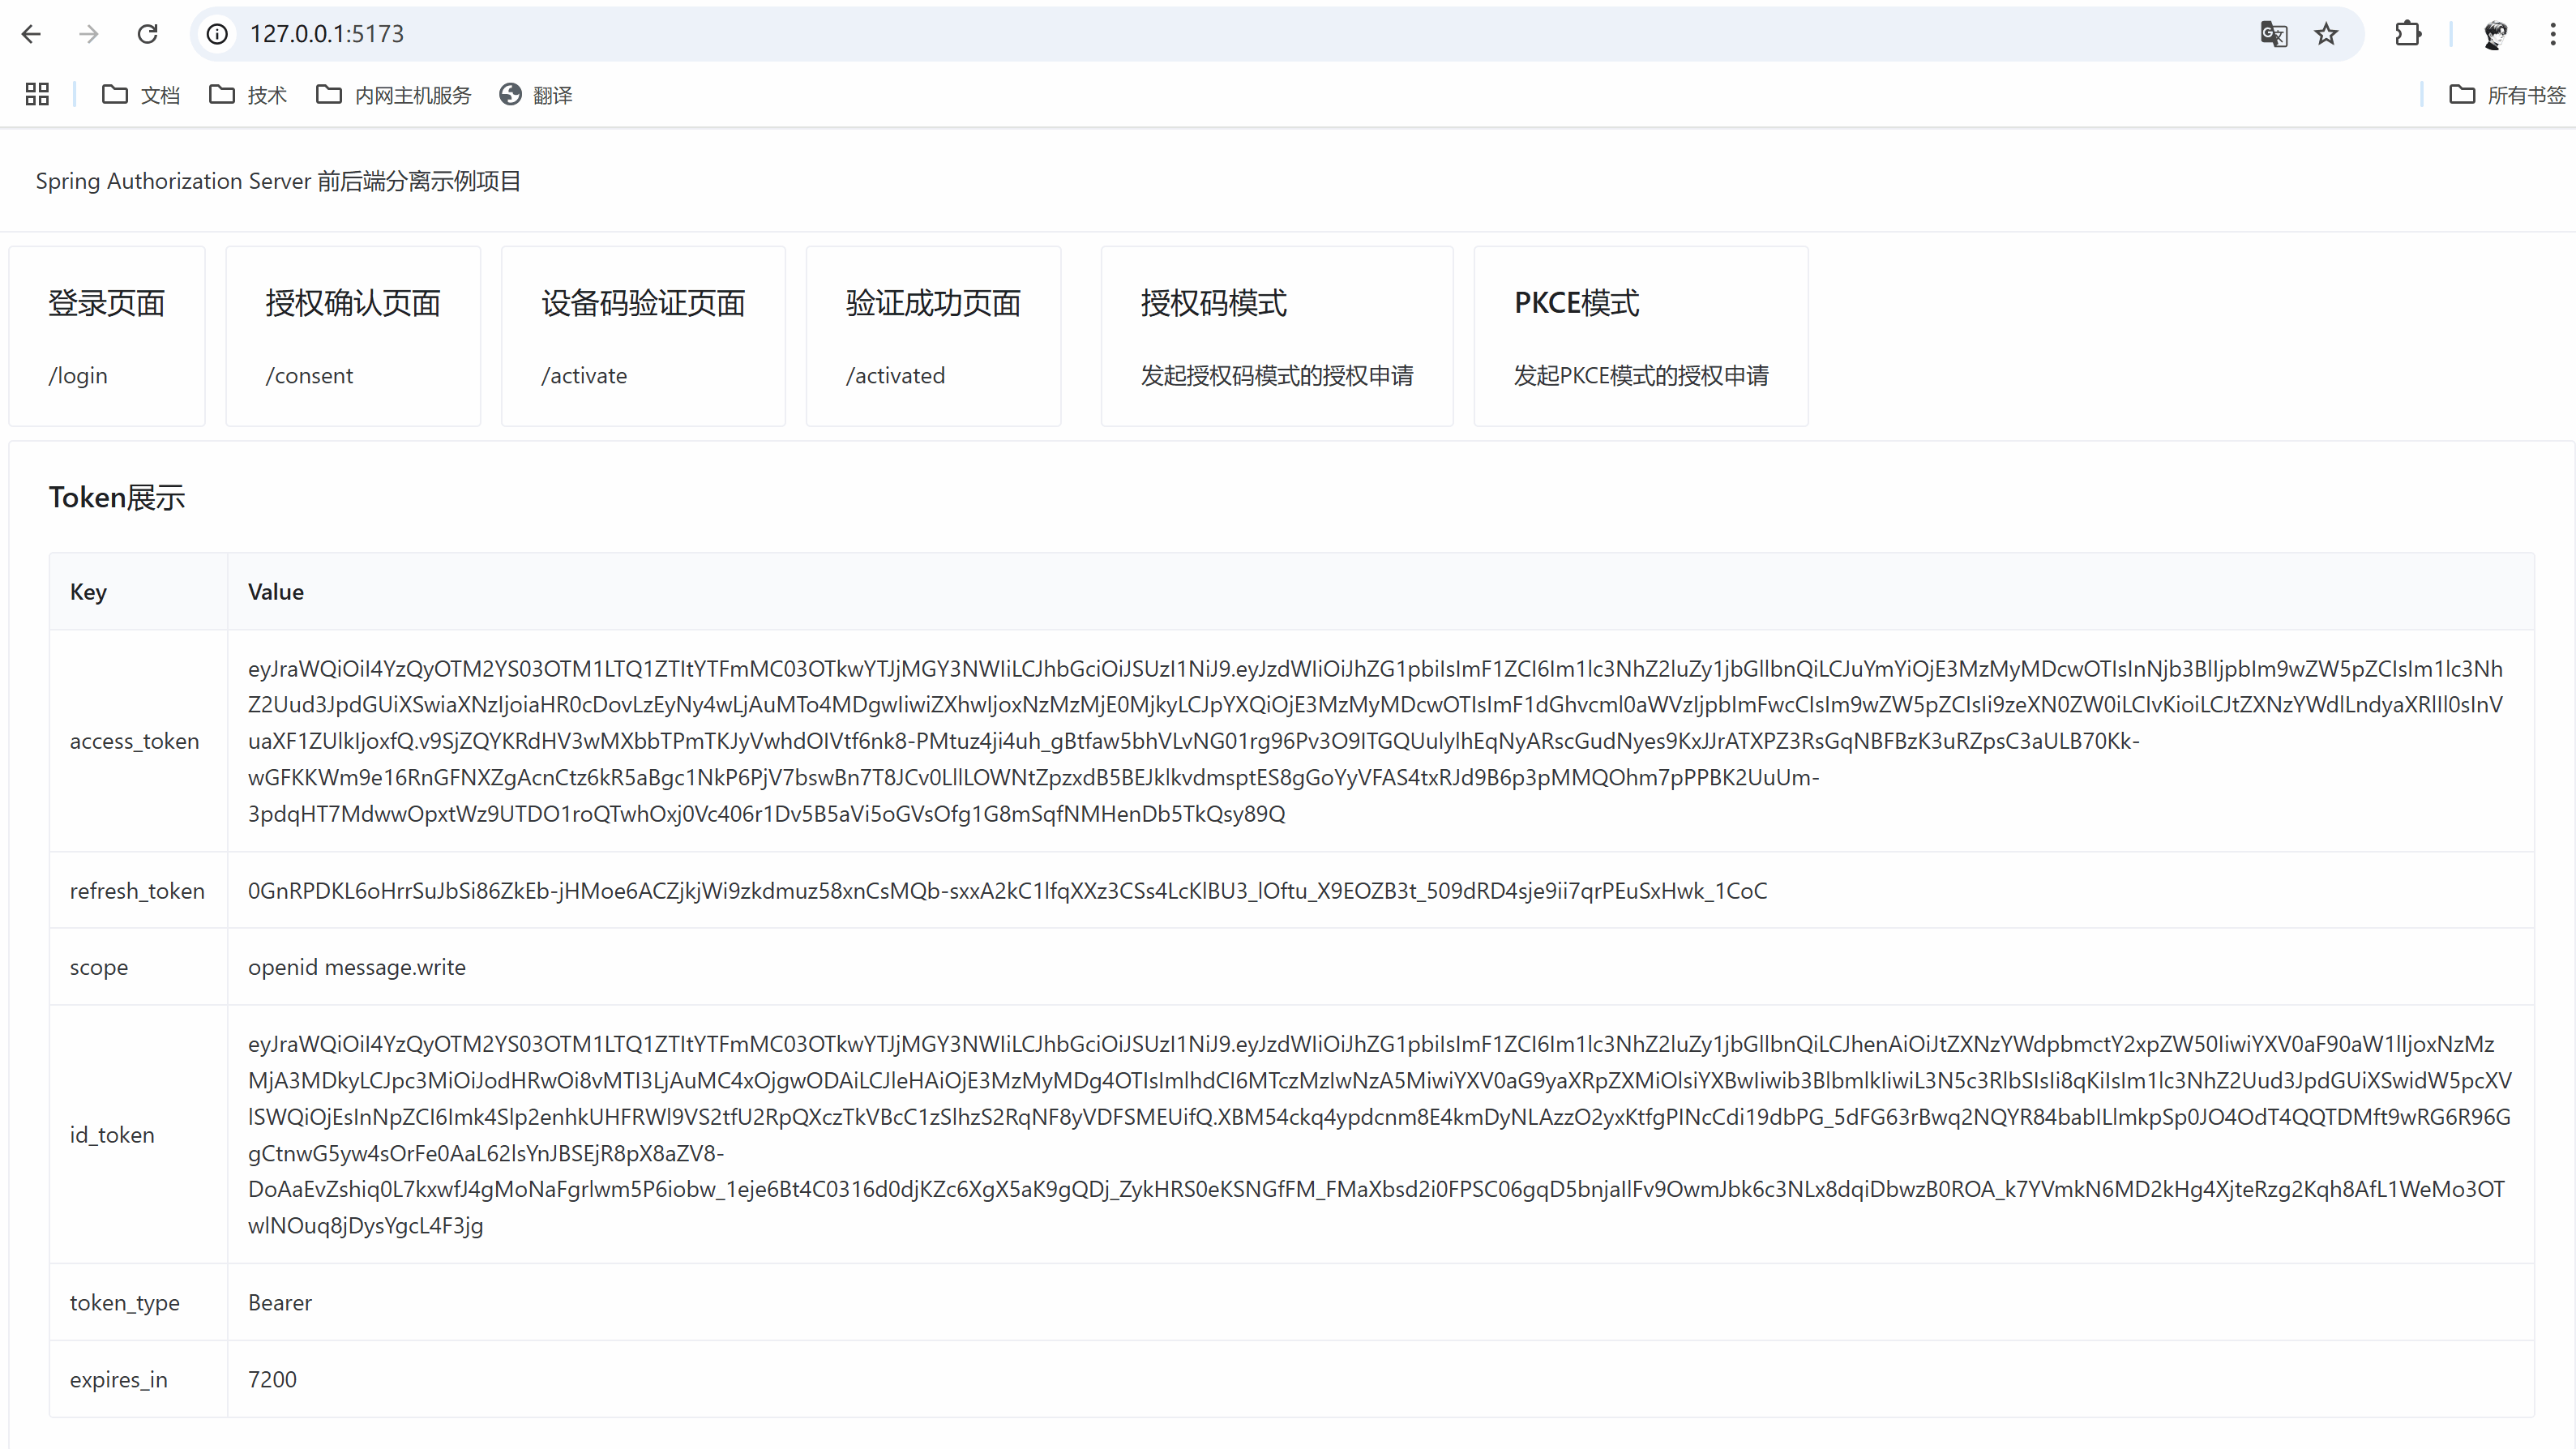The image size is (2576, 1449).
Task: Click the Bearer value
Action: pos(280,1302)
